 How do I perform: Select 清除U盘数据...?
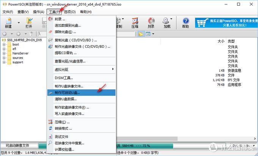(82, 99)
